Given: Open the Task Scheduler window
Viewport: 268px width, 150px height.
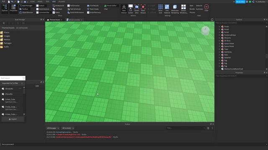Looking at the screenshot, I should [74, 9].
